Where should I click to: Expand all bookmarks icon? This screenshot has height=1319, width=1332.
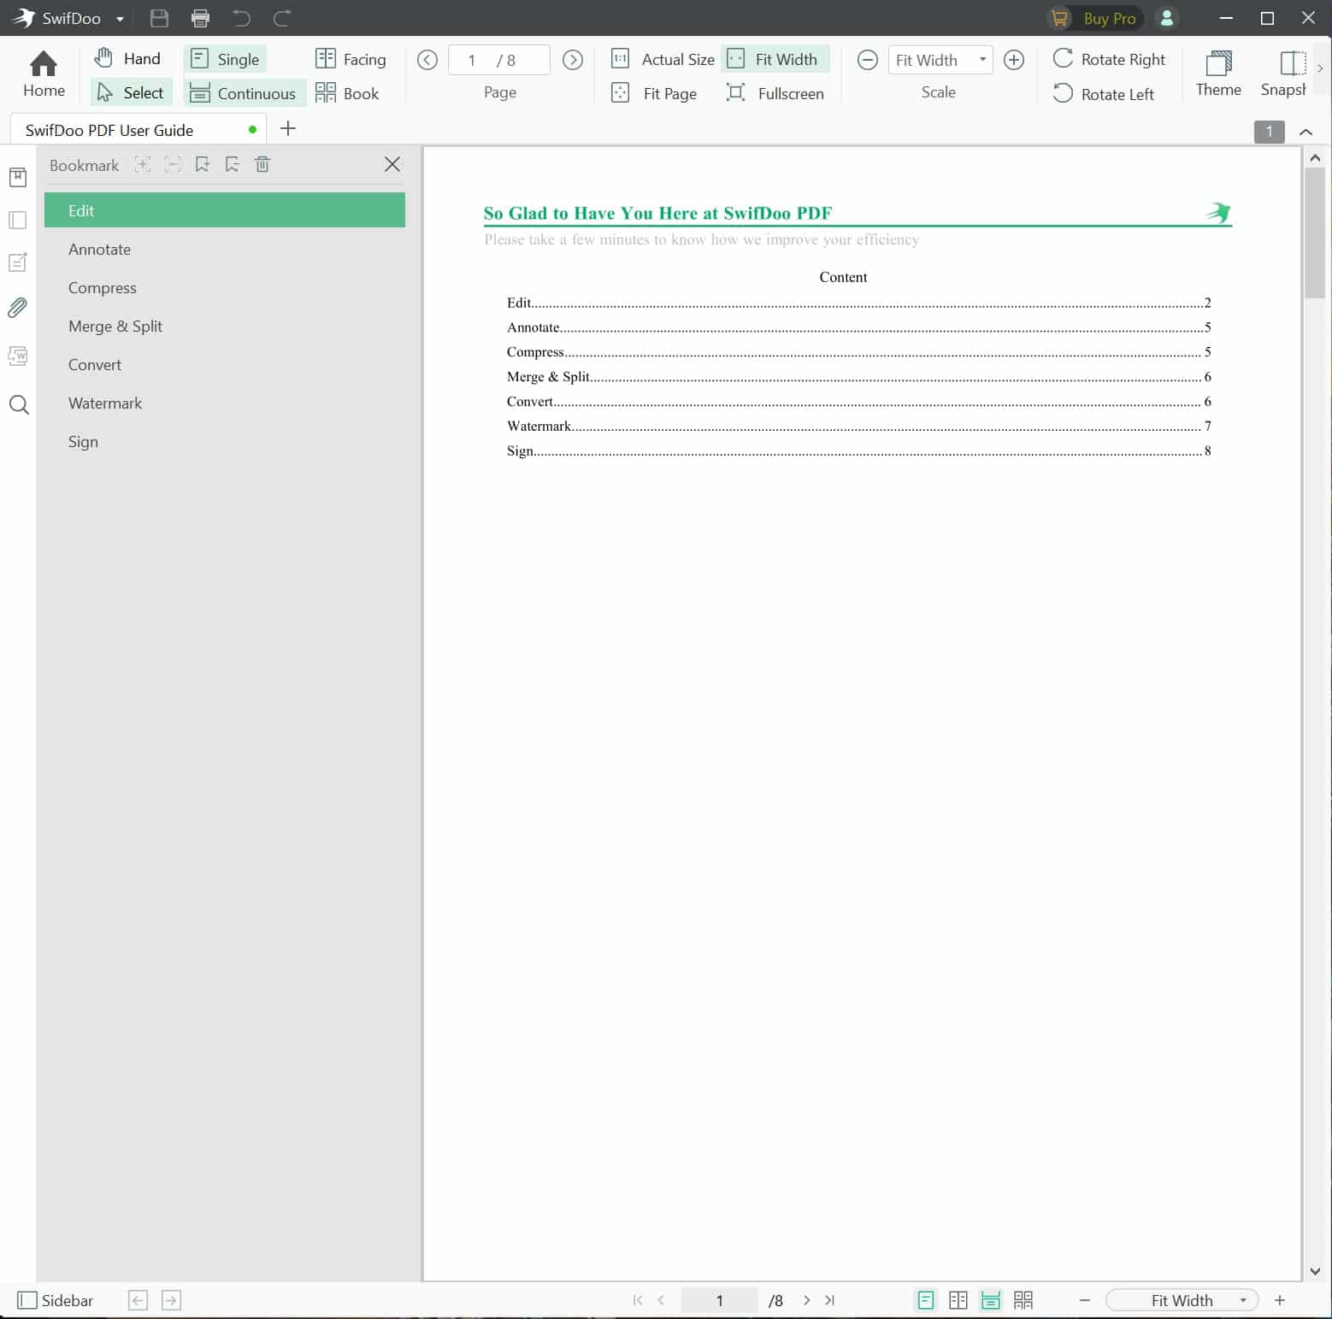[x=143, y=165]
